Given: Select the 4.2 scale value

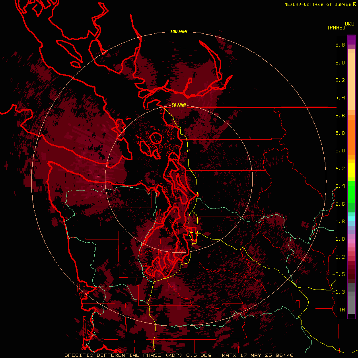Looking at the screenshot, I should pyautogui.click(x=340, y=169).
